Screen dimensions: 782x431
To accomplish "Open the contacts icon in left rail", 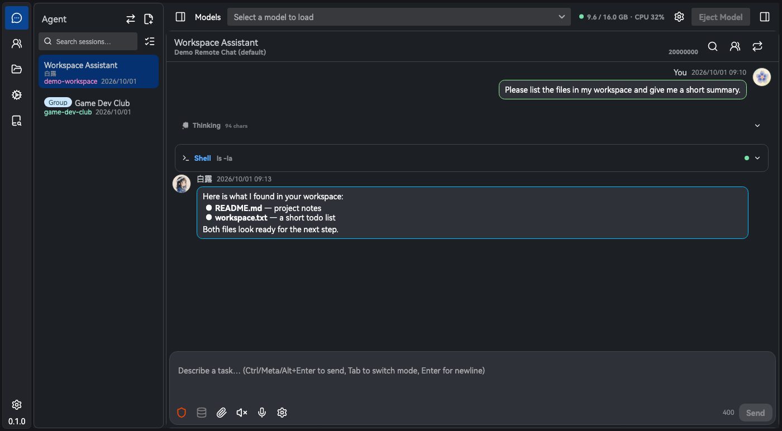I will (17, 44).
